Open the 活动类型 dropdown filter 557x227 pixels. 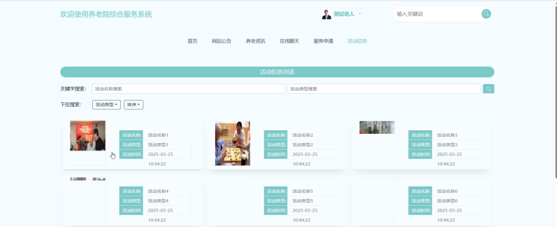[106, 105]
